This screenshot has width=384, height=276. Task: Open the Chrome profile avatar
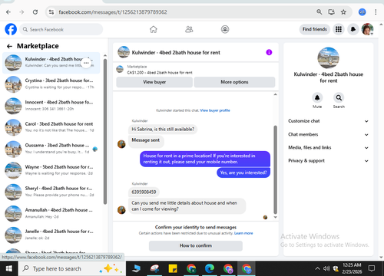click(362, 12)
